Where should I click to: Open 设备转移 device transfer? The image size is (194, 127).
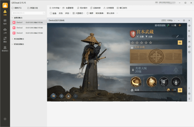(95, 8)
